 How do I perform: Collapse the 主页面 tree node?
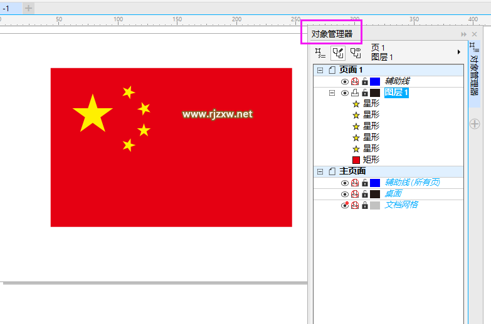(320, 171)
